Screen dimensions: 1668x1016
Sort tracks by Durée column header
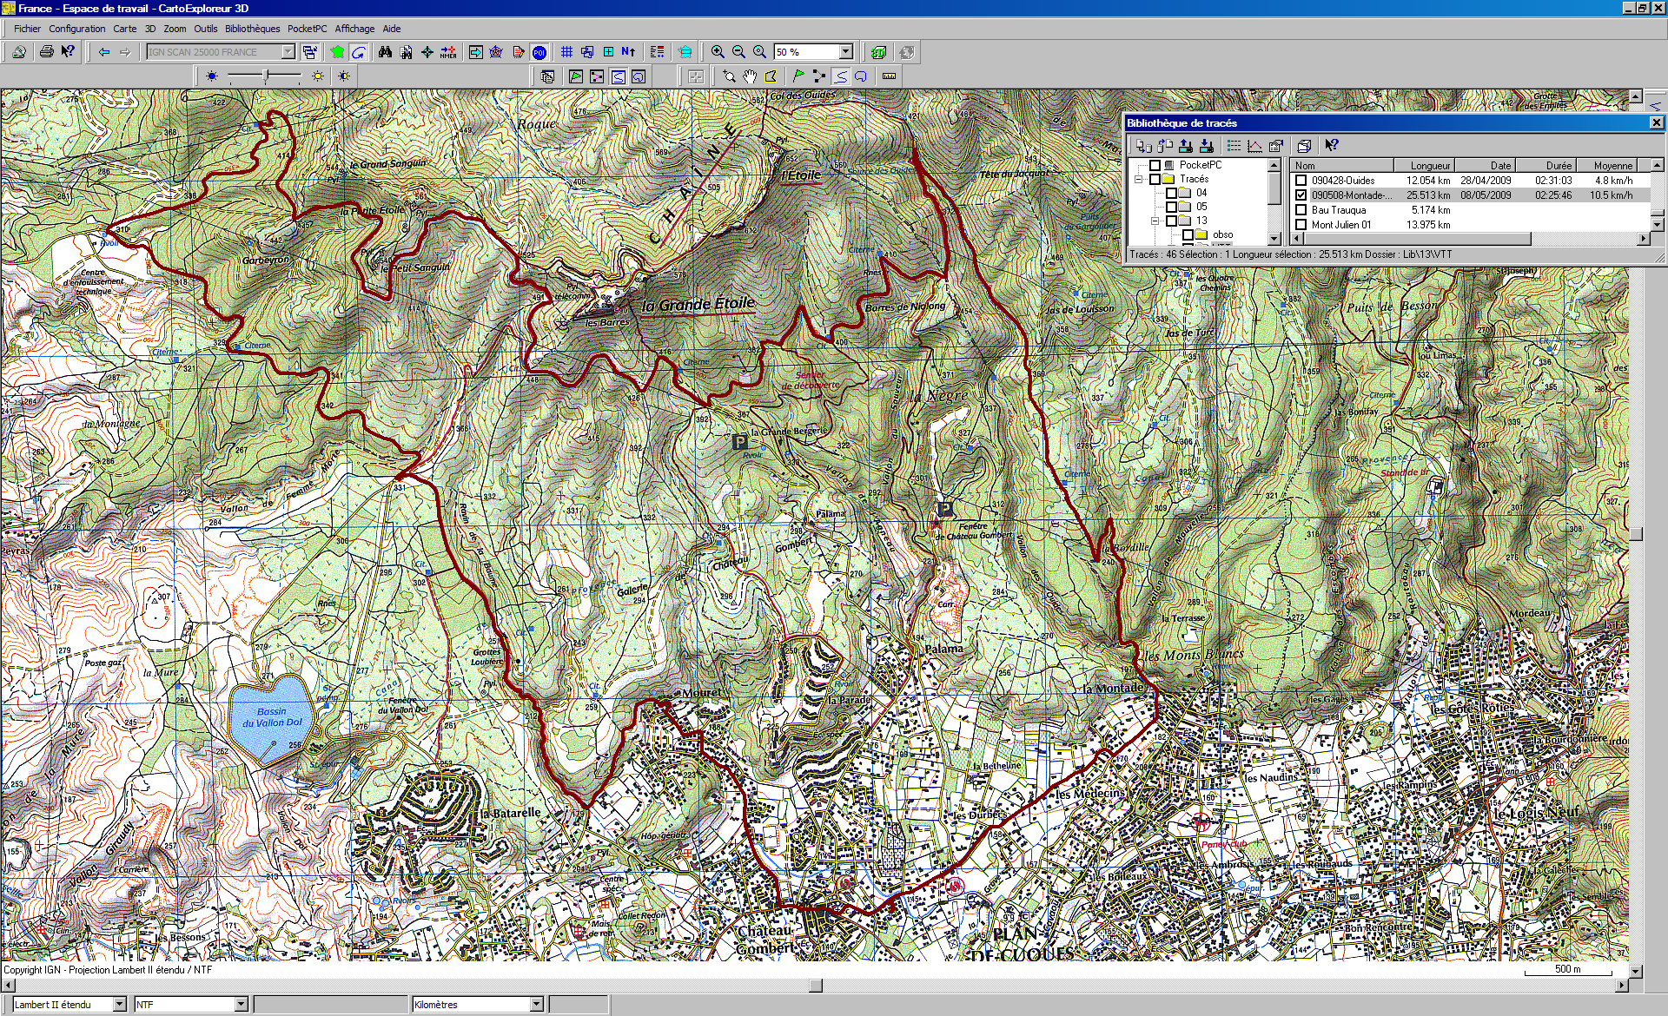click(x=1546, y=165)
